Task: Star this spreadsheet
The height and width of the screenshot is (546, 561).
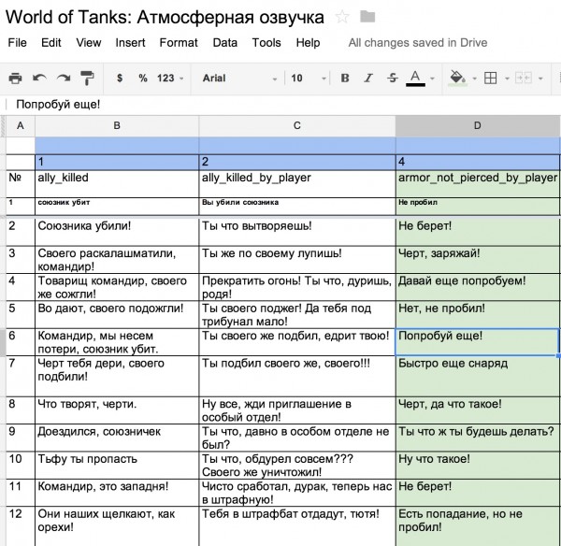Action: pos(342,17)
